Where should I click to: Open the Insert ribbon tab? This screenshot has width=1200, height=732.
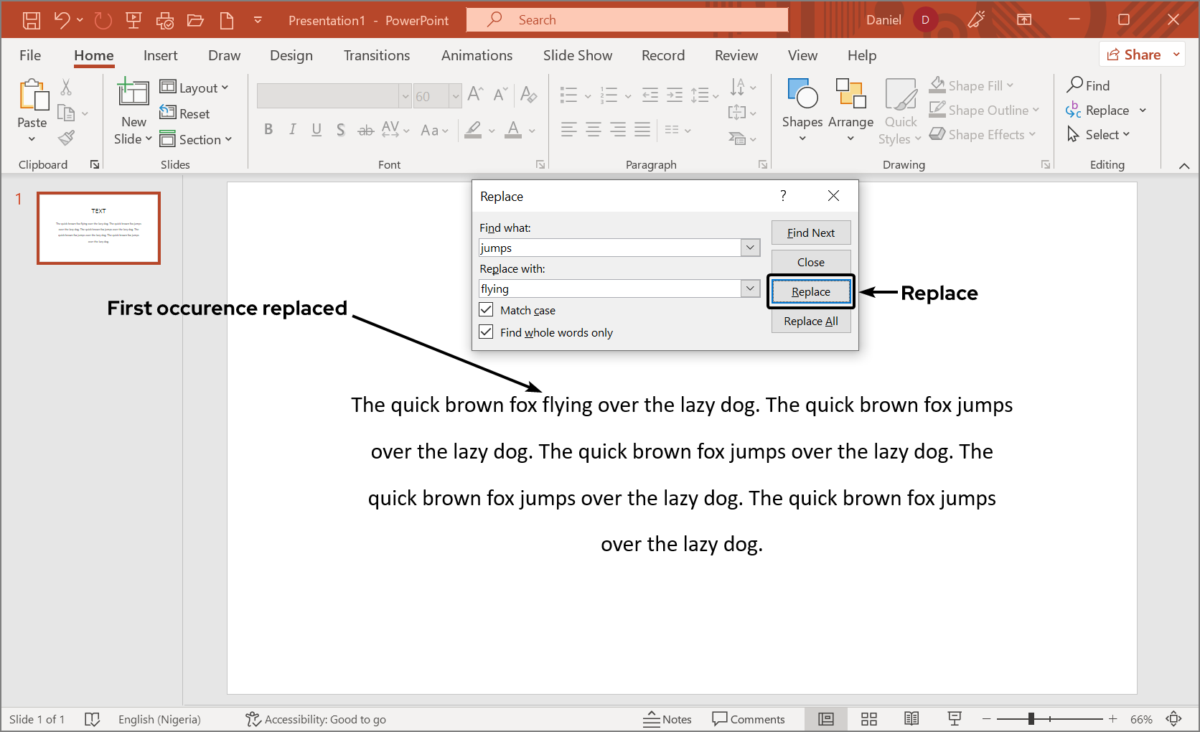coord(160,55)
